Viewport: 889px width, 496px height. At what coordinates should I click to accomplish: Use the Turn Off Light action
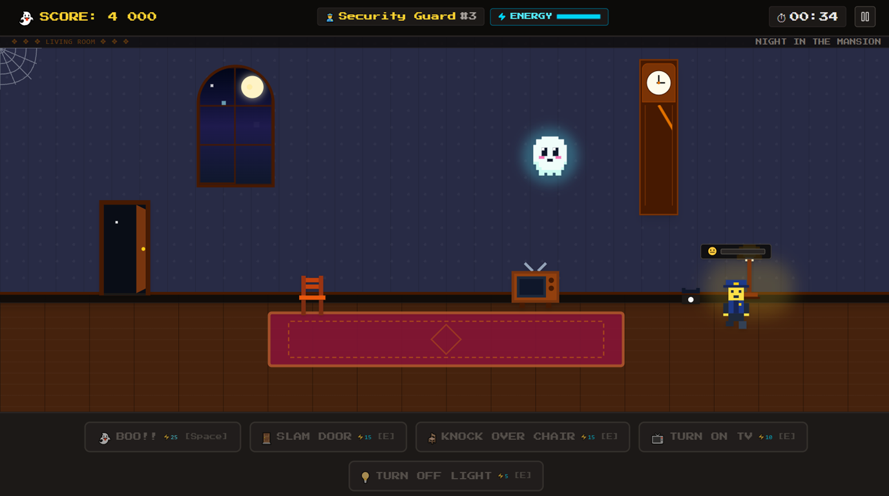pos(446,476)
